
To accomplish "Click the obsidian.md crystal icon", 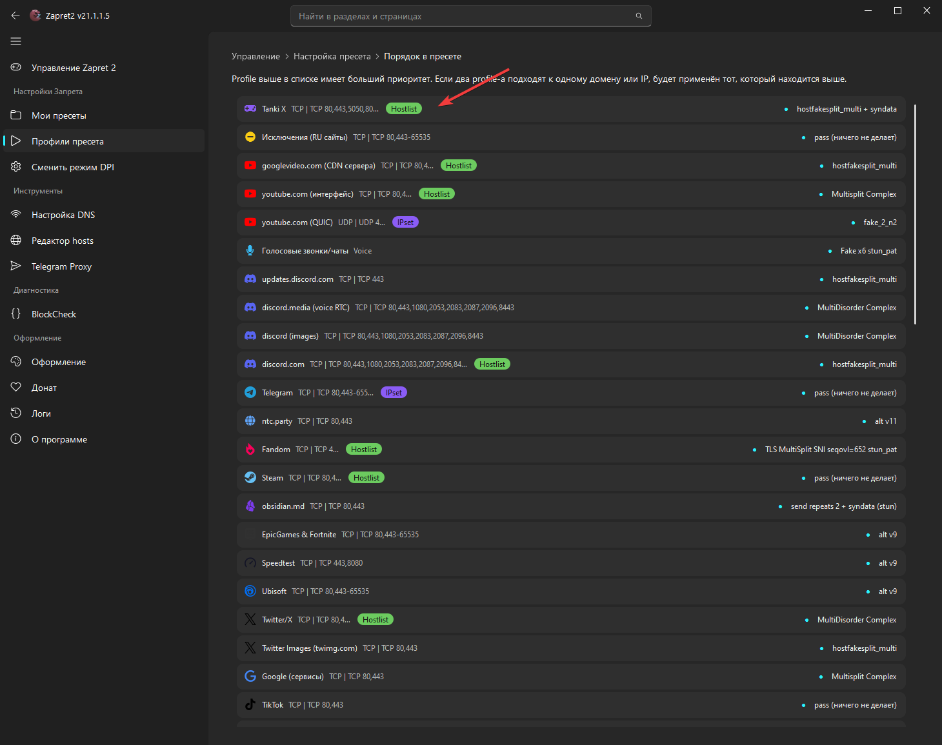I will tap(250, 506).
